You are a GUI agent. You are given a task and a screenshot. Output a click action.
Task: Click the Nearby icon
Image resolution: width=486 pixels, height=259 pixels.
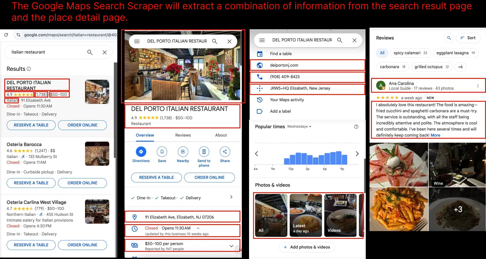click(x=183, y=151)
